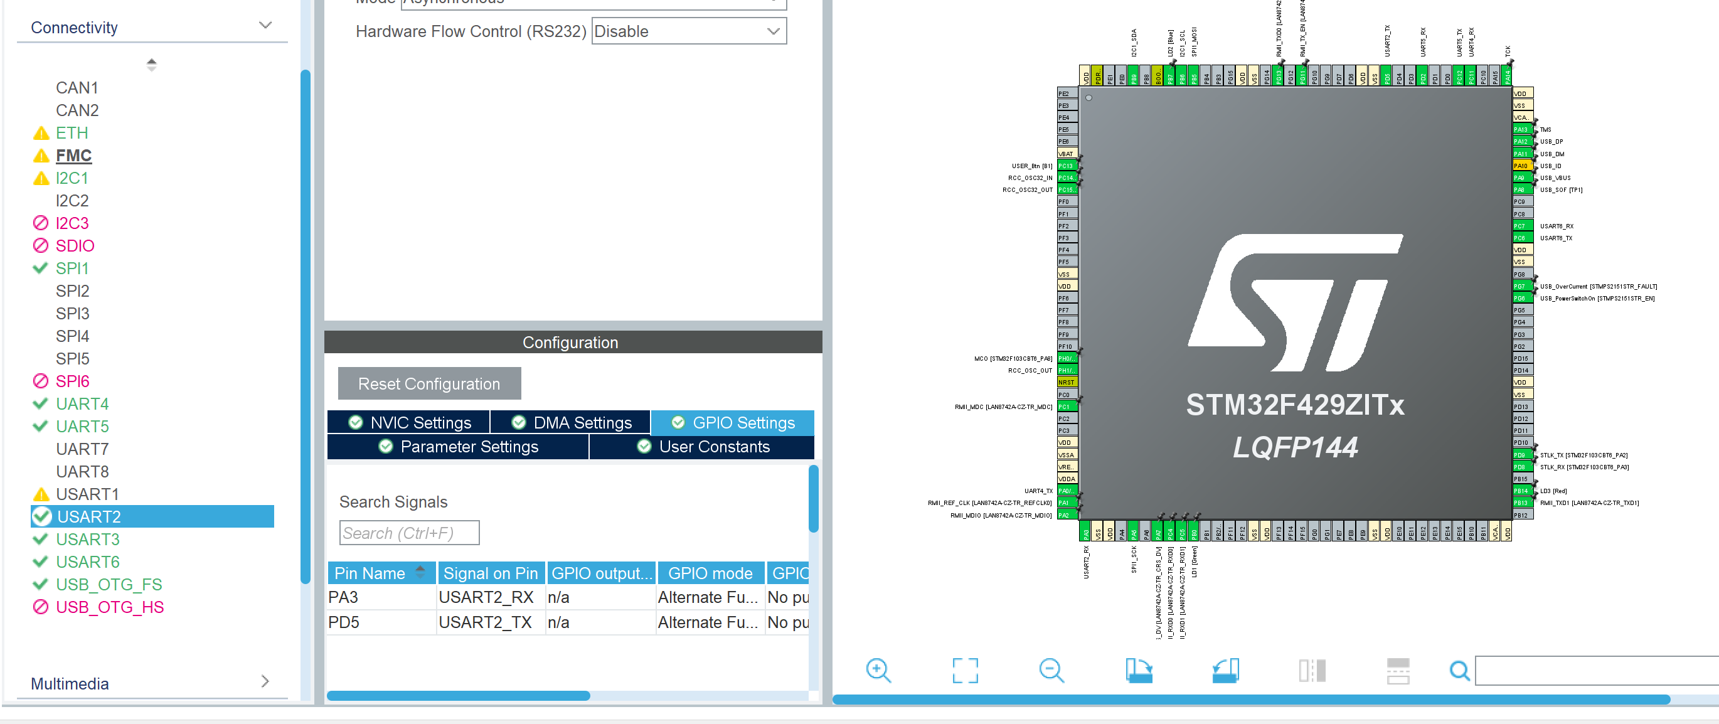Click the PD8 STLK_RX pin

coord(1522,467)
